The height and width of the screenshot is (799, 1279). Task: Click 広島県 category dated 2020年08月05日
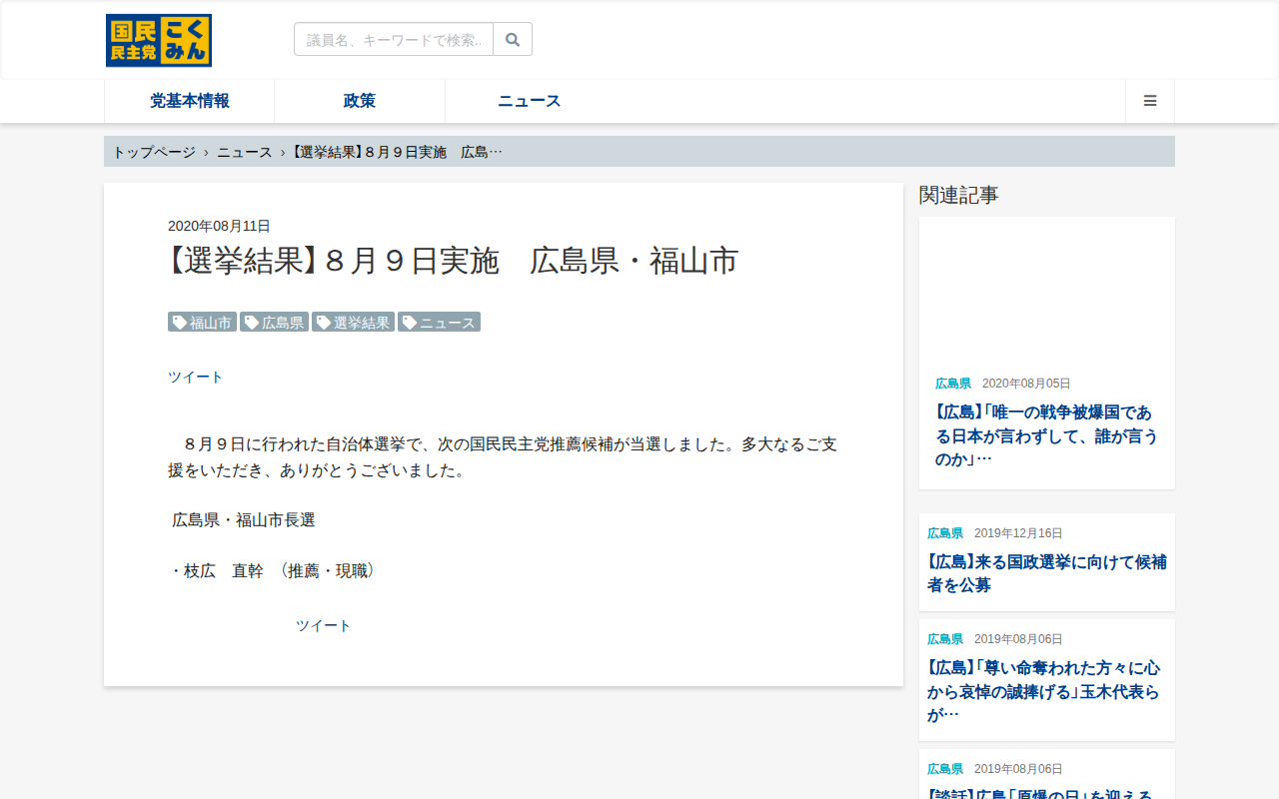[953, 384]
